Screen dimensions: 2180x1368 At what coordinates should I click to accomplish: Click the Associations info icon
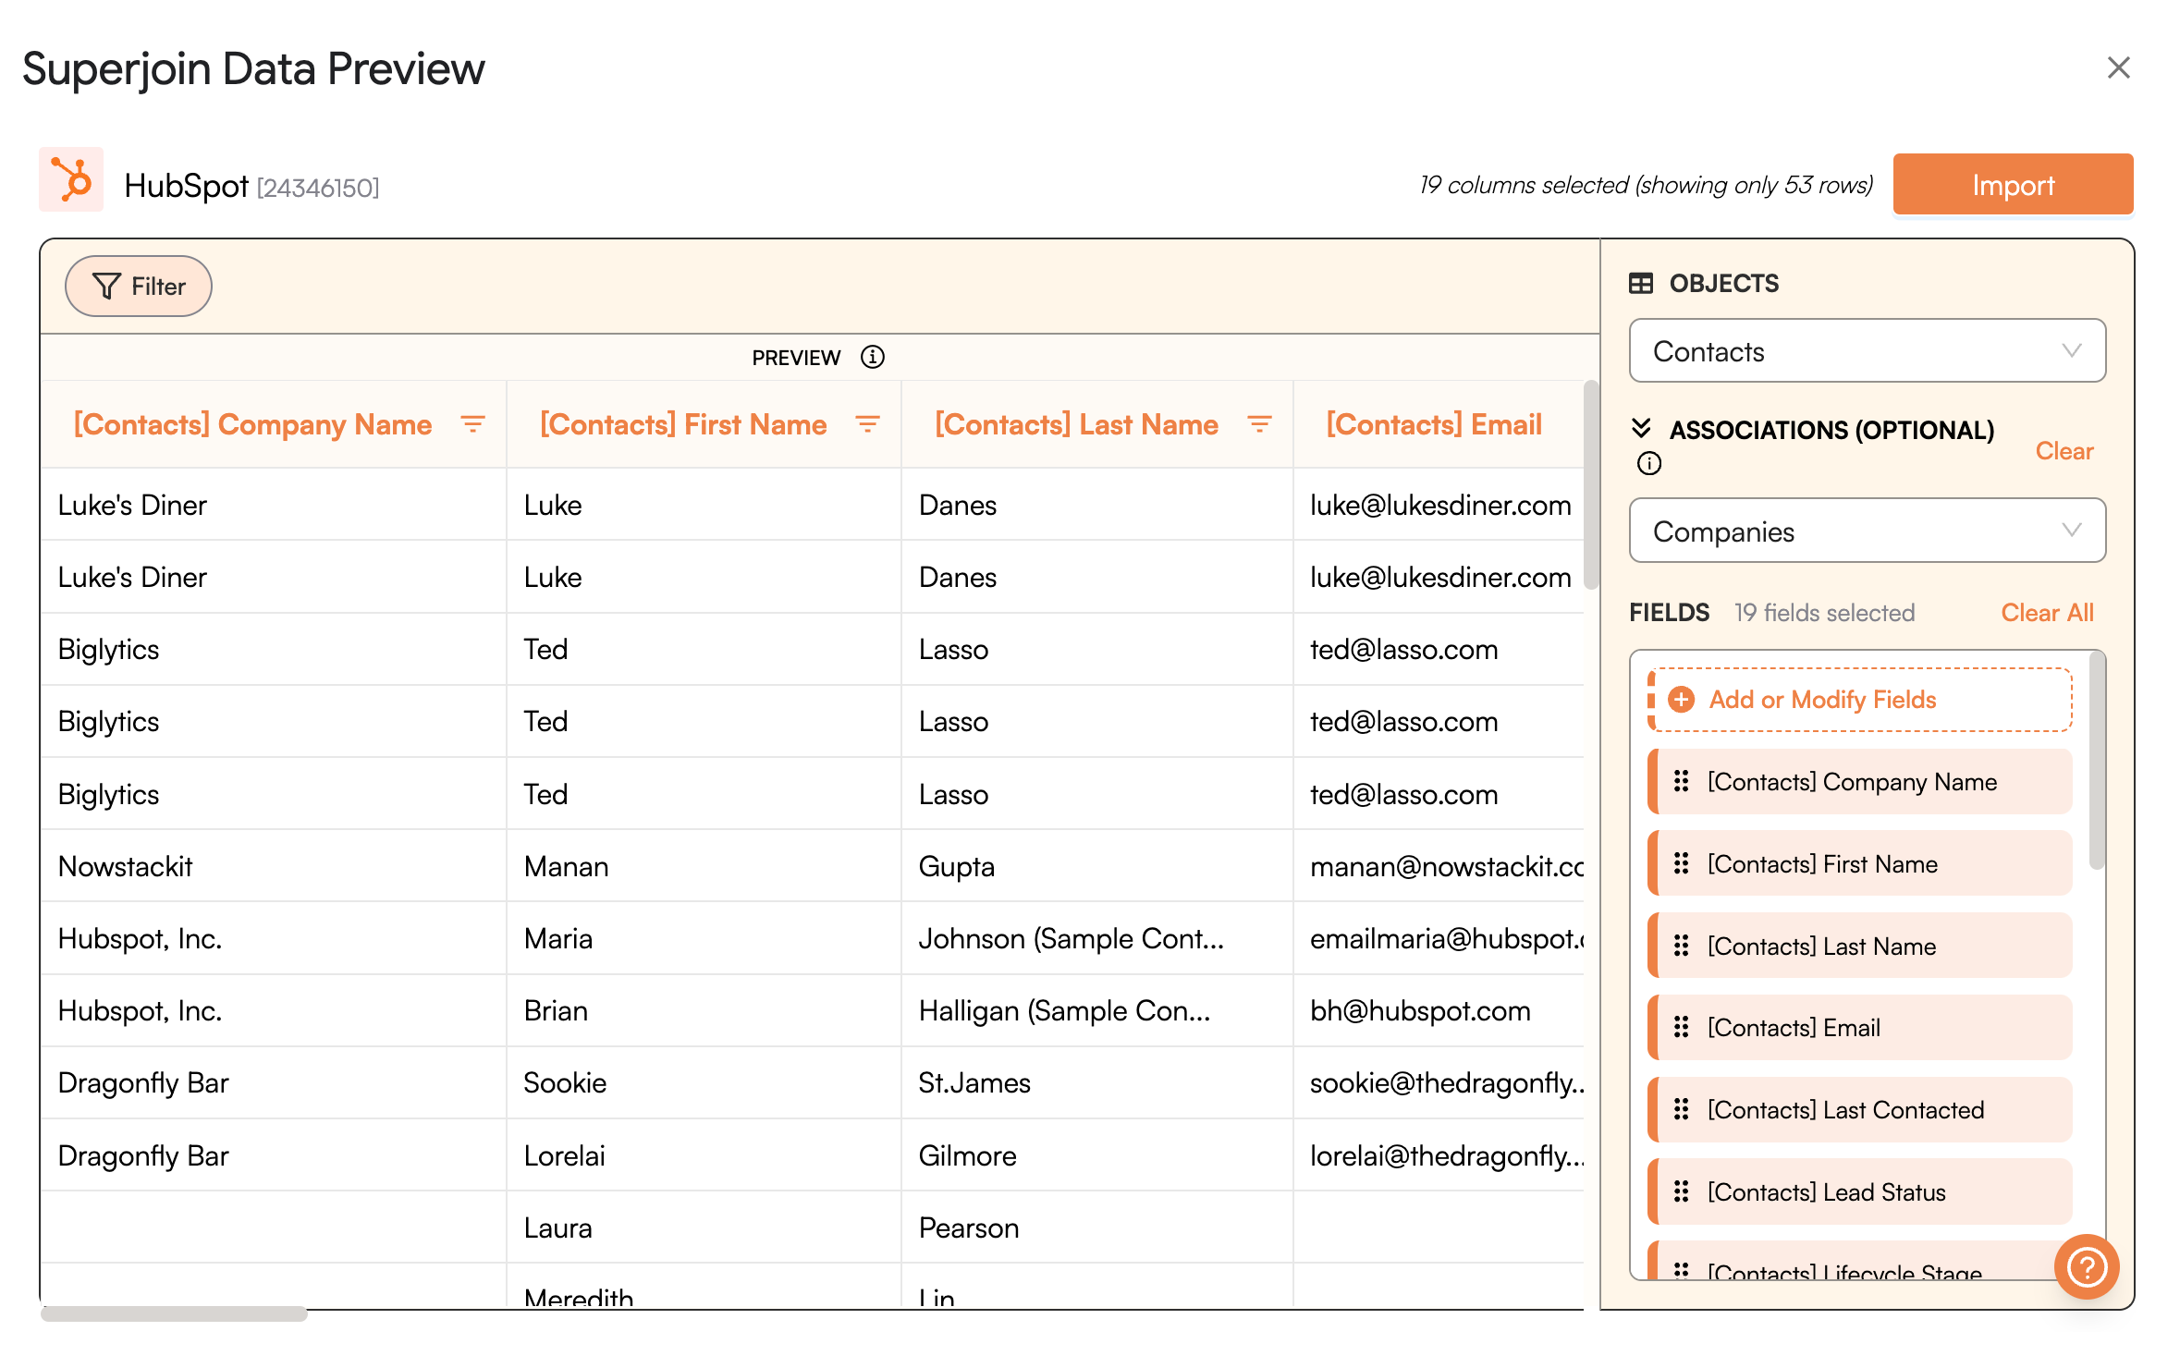click(x=1648, y=463)
